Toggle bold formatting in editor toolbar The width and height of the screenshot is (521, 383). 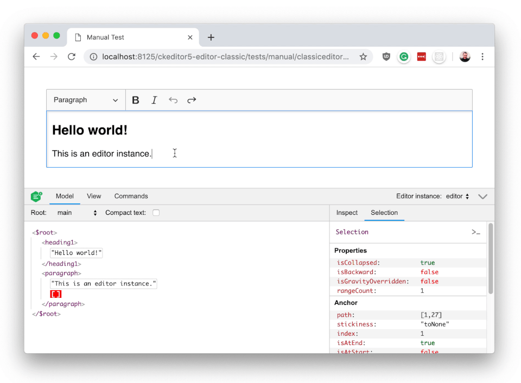(136, 100)
